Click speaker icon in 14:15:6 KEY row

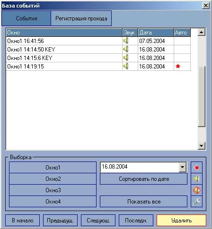pyautogui.click(x=126, y=58)
